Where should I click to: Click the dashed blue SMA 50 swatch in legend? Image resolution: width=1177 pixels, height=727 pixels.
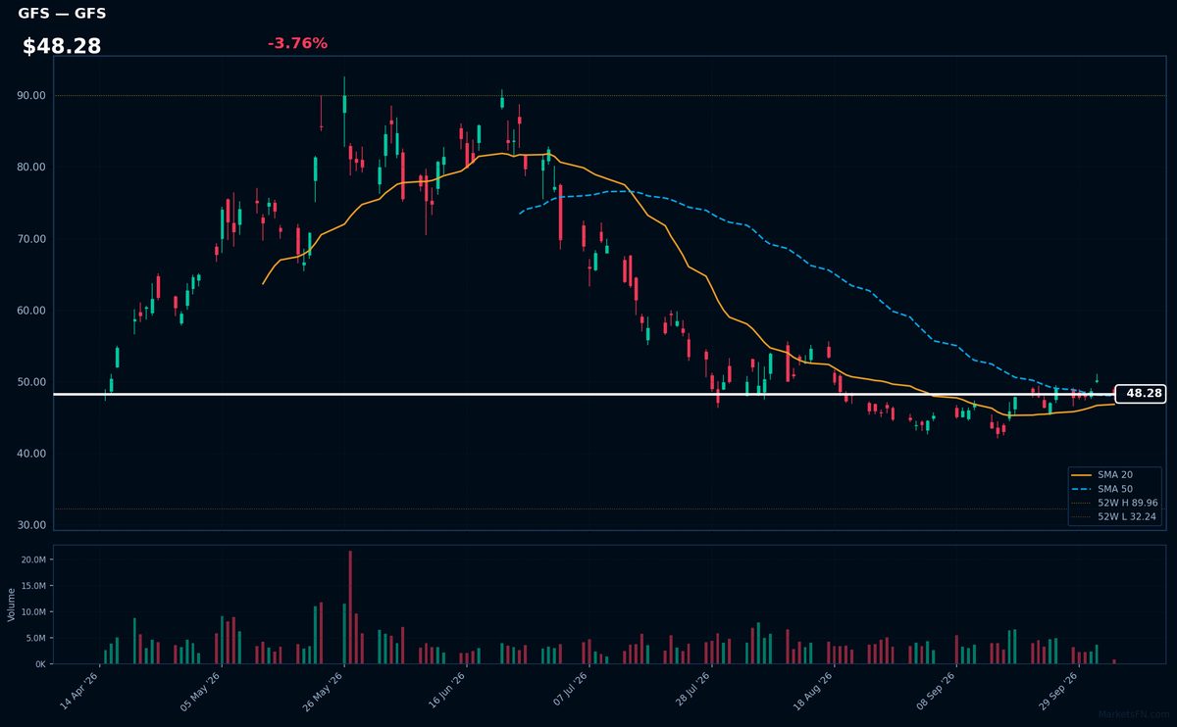pos(1082,488)
